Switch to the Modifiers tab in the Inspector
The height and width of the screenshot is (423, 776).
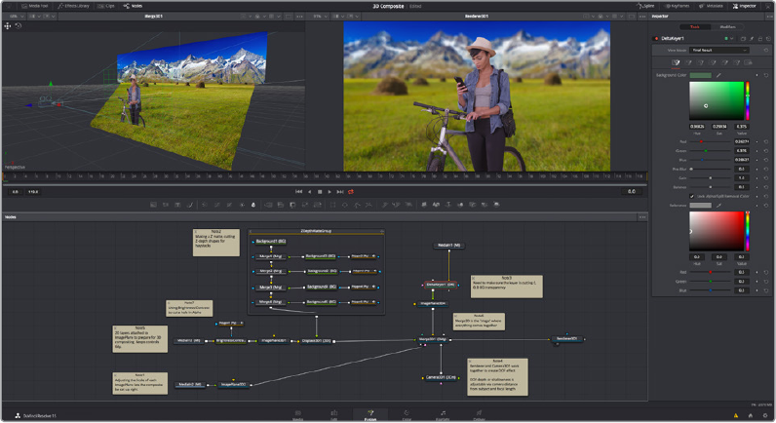coord(727,27)
